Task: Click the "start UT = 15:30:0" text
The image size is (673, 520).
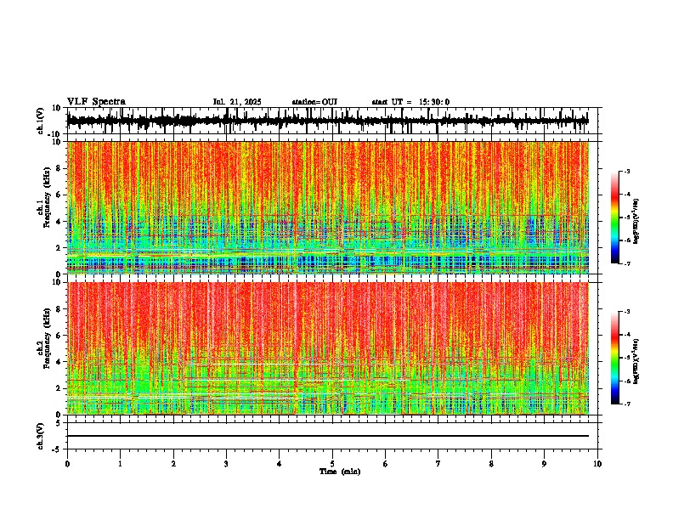Action: point(410,102)
